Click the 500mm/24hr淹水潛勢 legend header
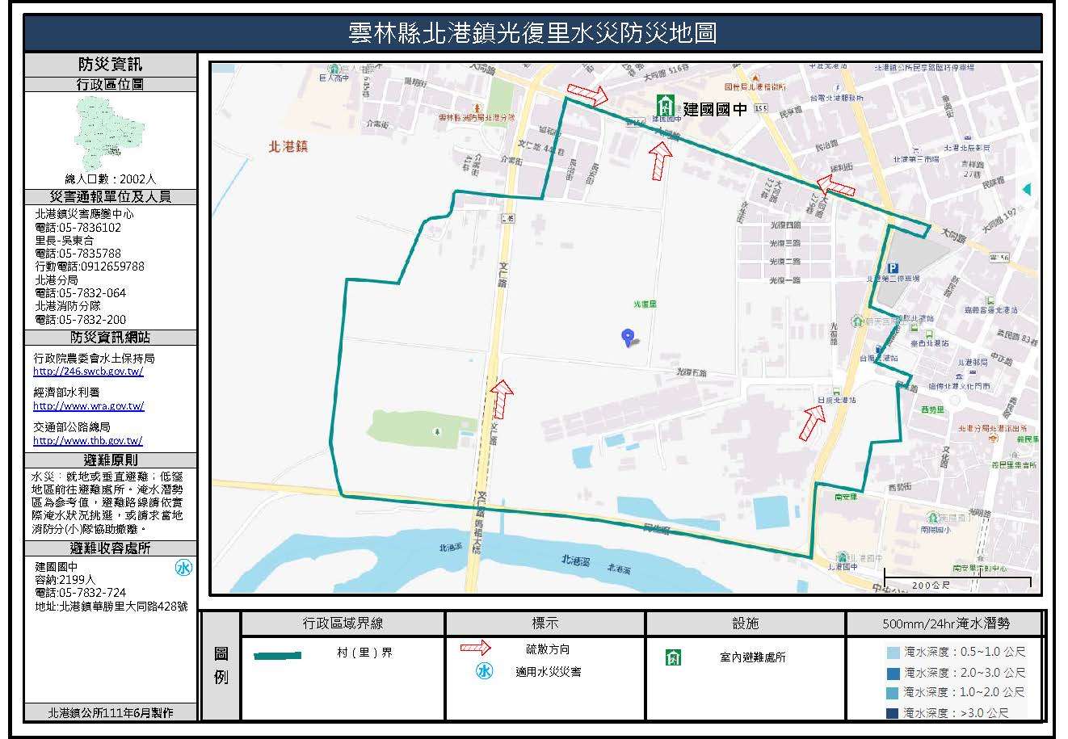The width and height of the screenshot is (1068, 739). point(945,624)
